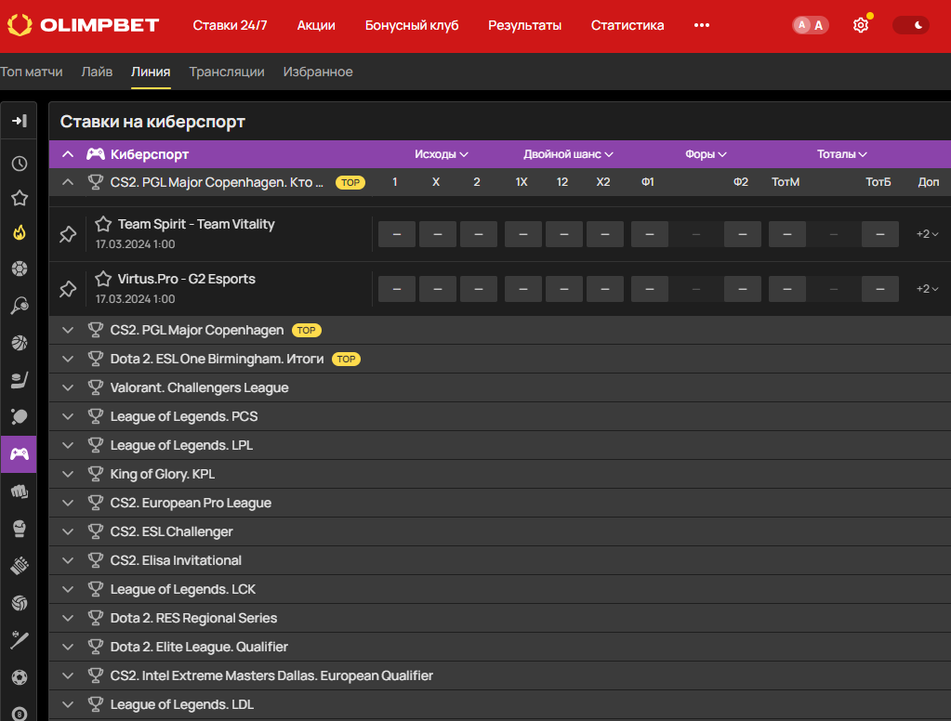Switch to Трансляции tab
This screenshot has height=721, width=951.
[x=227, y=72]
